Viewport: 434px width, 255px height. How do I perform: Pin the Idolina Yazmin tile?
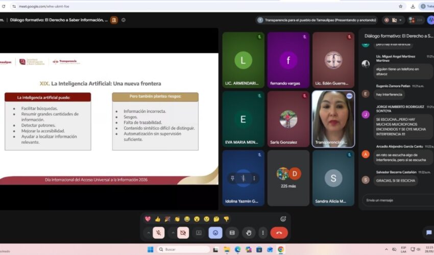click(x=232, y=178)
